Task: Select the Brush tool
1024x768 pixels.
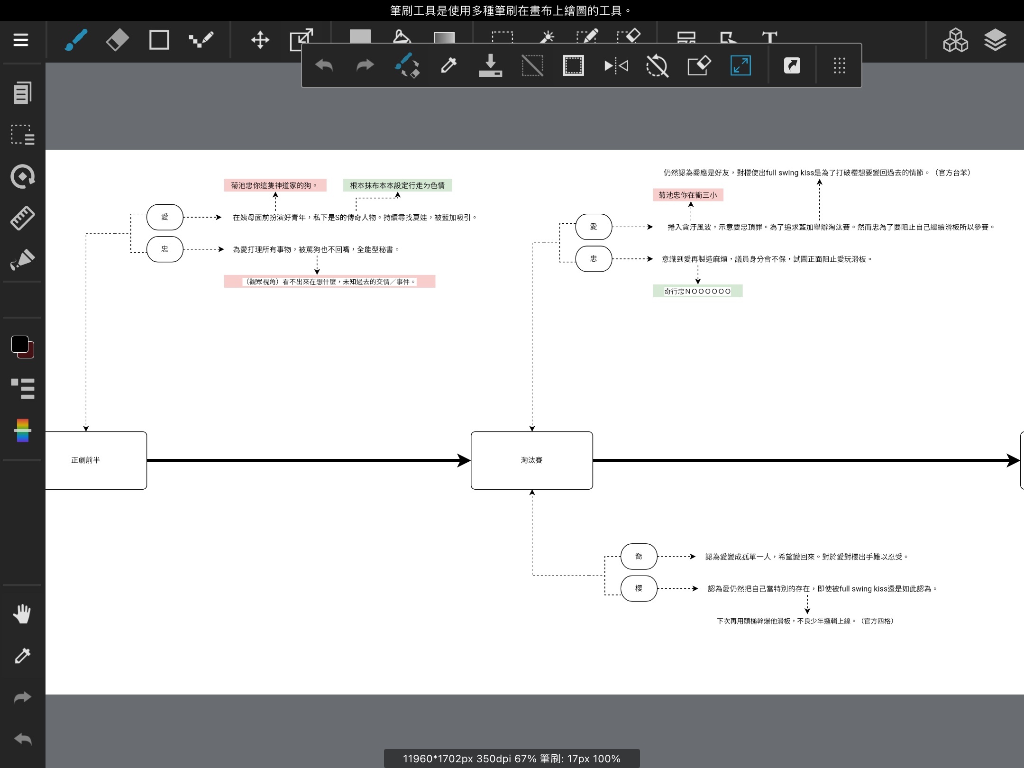Action: click(76, 40)
